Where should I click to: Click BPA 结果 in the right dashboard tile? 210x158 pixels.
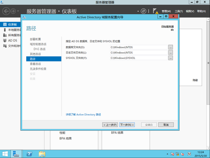tap(117, 133)
